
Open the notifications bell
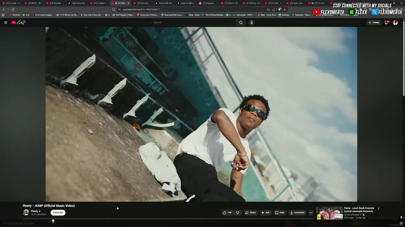(386, 22)
